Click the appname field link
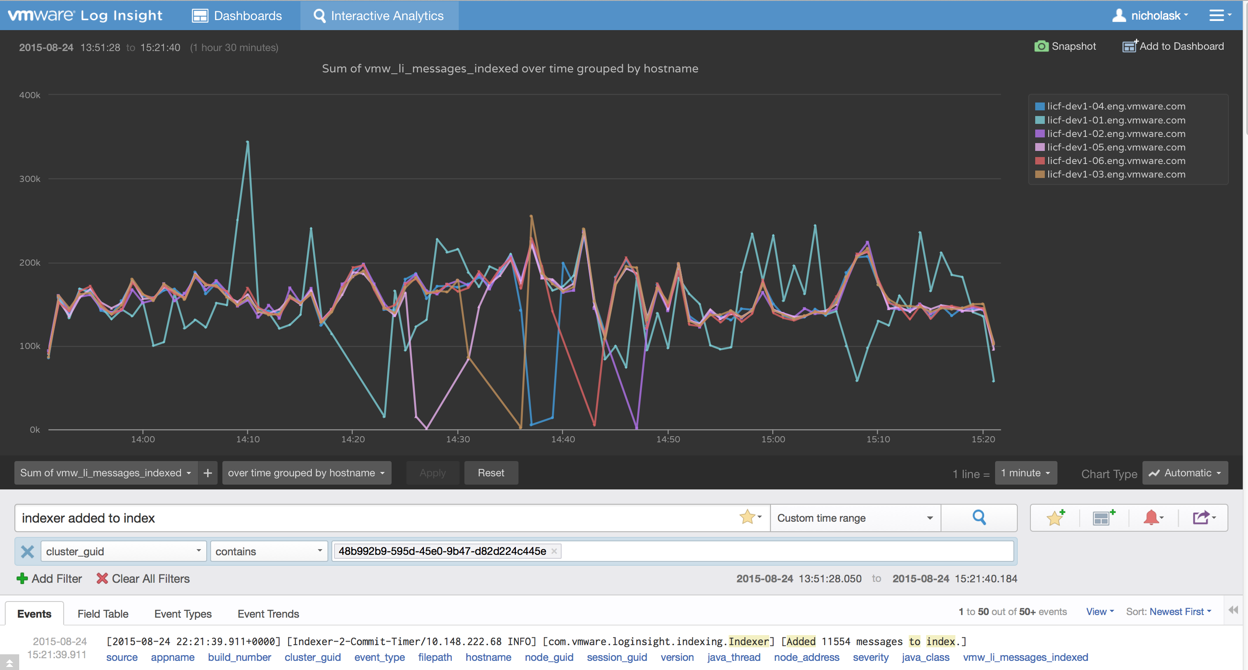The width and height of the screenshot is (1248, 670). (173, 657)
